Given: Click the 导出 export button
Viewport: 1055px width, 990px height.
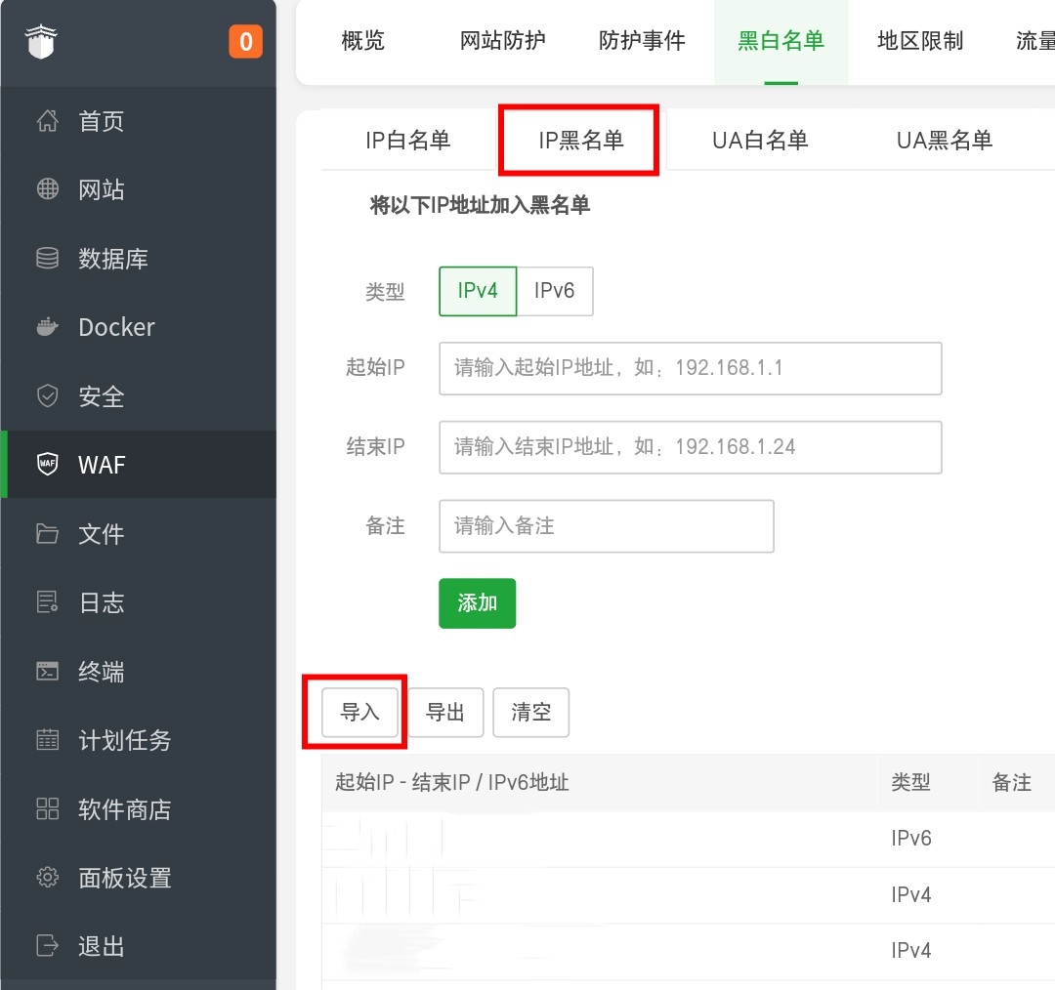Looking at the screenshot, I should [x=445, y=713].
